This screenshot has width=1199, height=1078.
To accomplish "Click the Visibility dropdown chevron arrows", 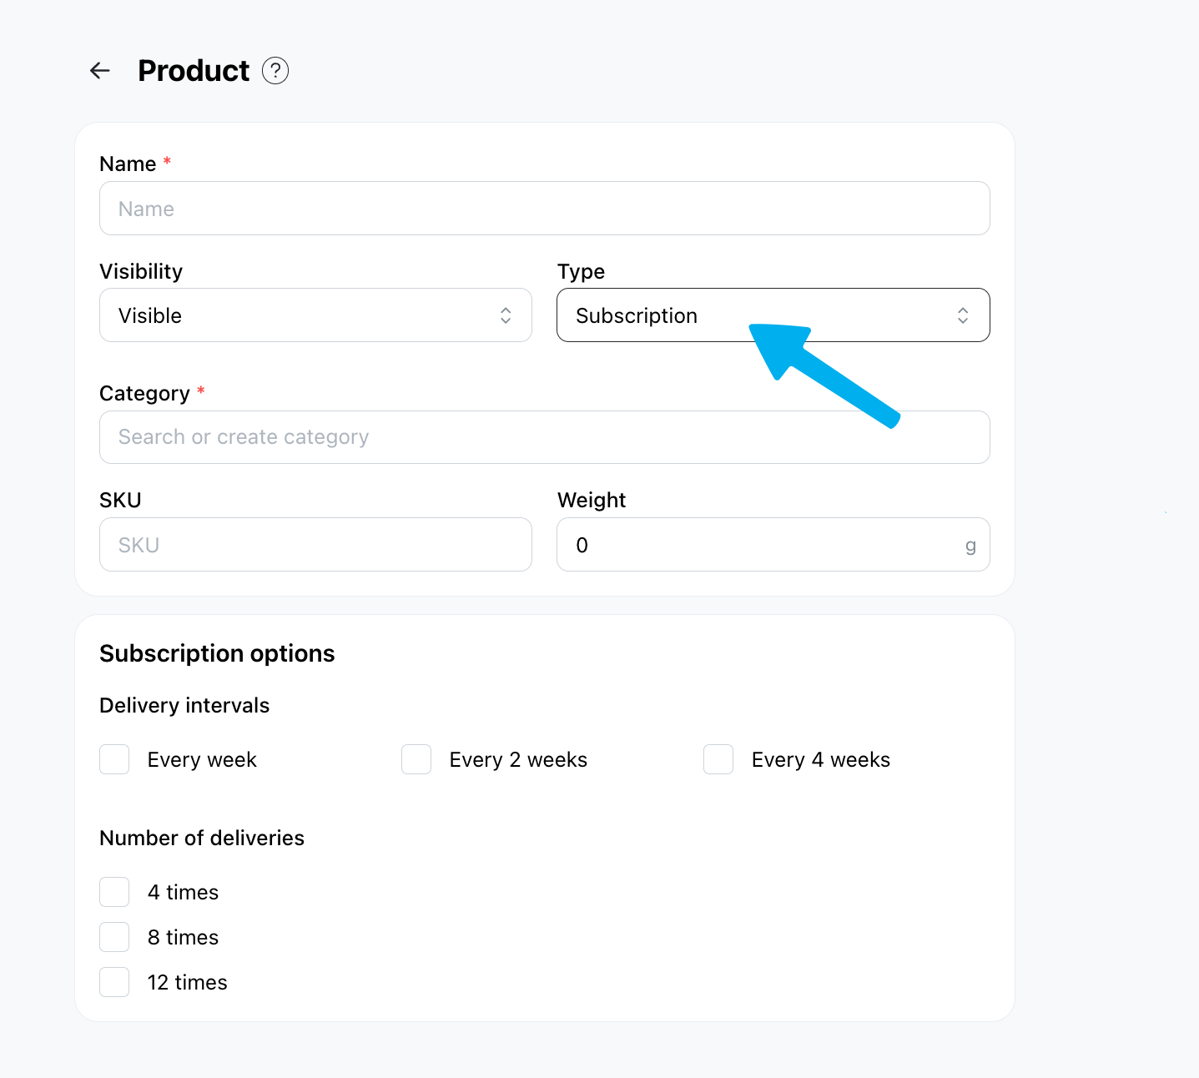I will [x=506, y=315].
